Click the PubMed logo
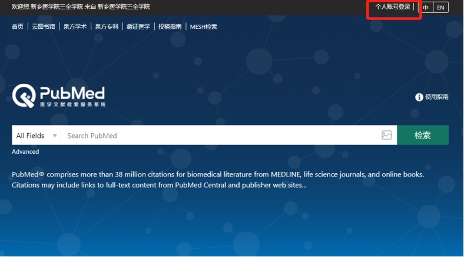Viewport: 464px width, 257px height. (x=59, y=96)
